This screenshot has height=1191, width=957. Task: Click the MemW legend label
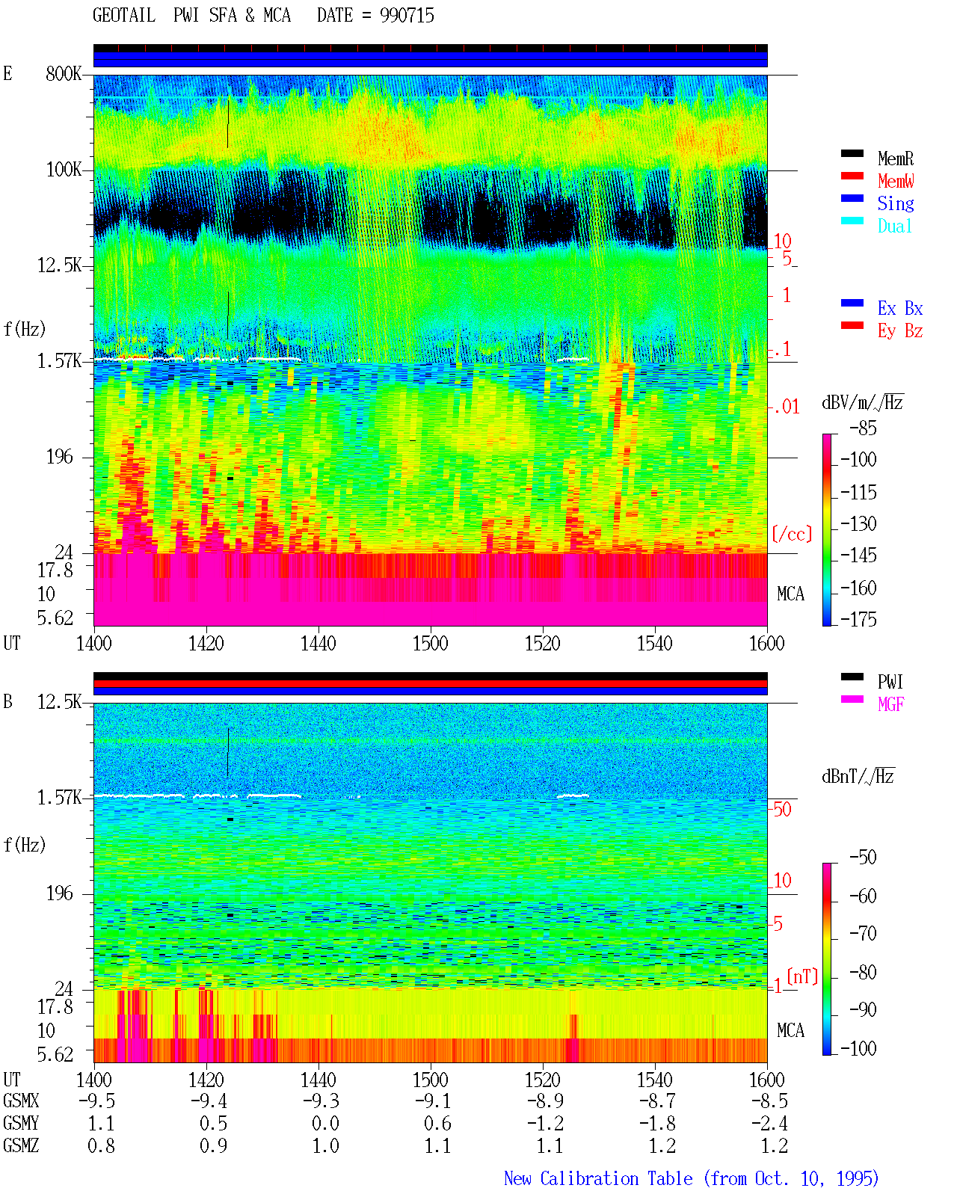tap(896, 181)
